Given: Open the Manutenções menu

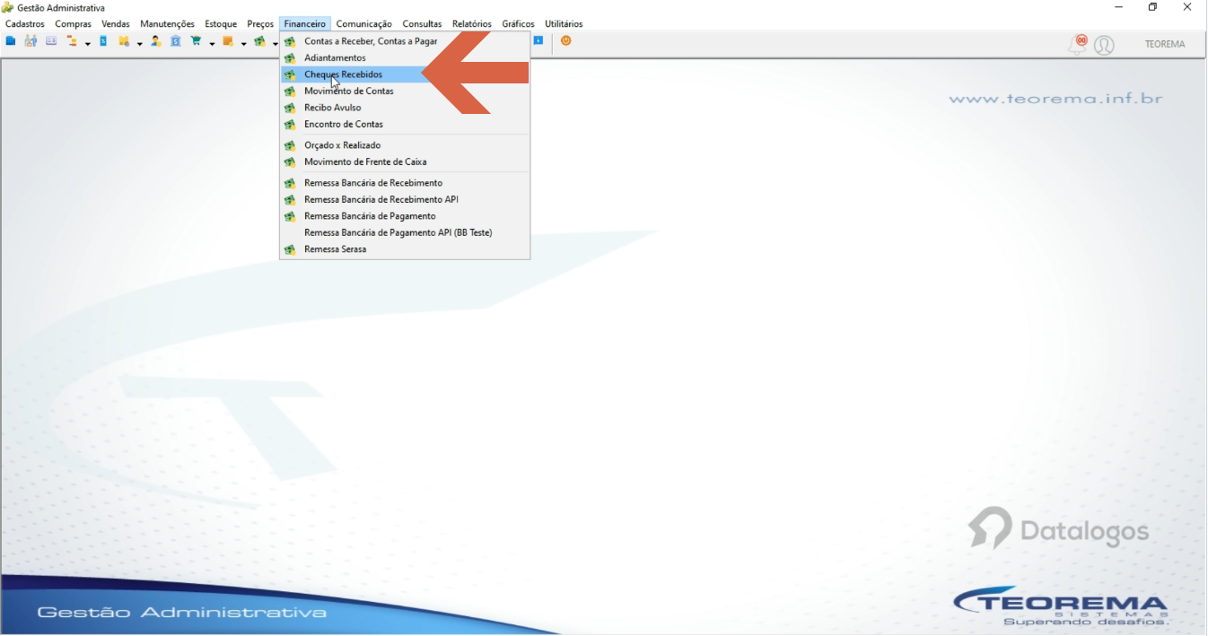Looking at the screenshot, I should [167, 24].
